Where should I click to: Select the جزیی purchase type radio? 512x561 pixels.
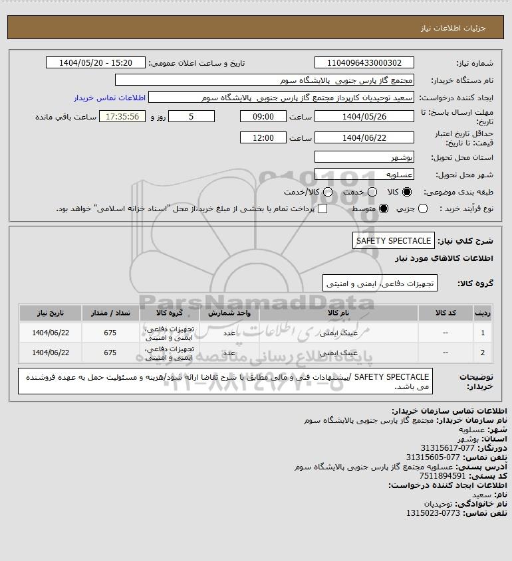click(423, 208)
